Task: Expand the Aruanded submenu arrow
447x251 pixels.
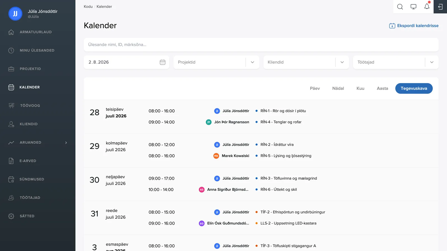Action: 66,143
